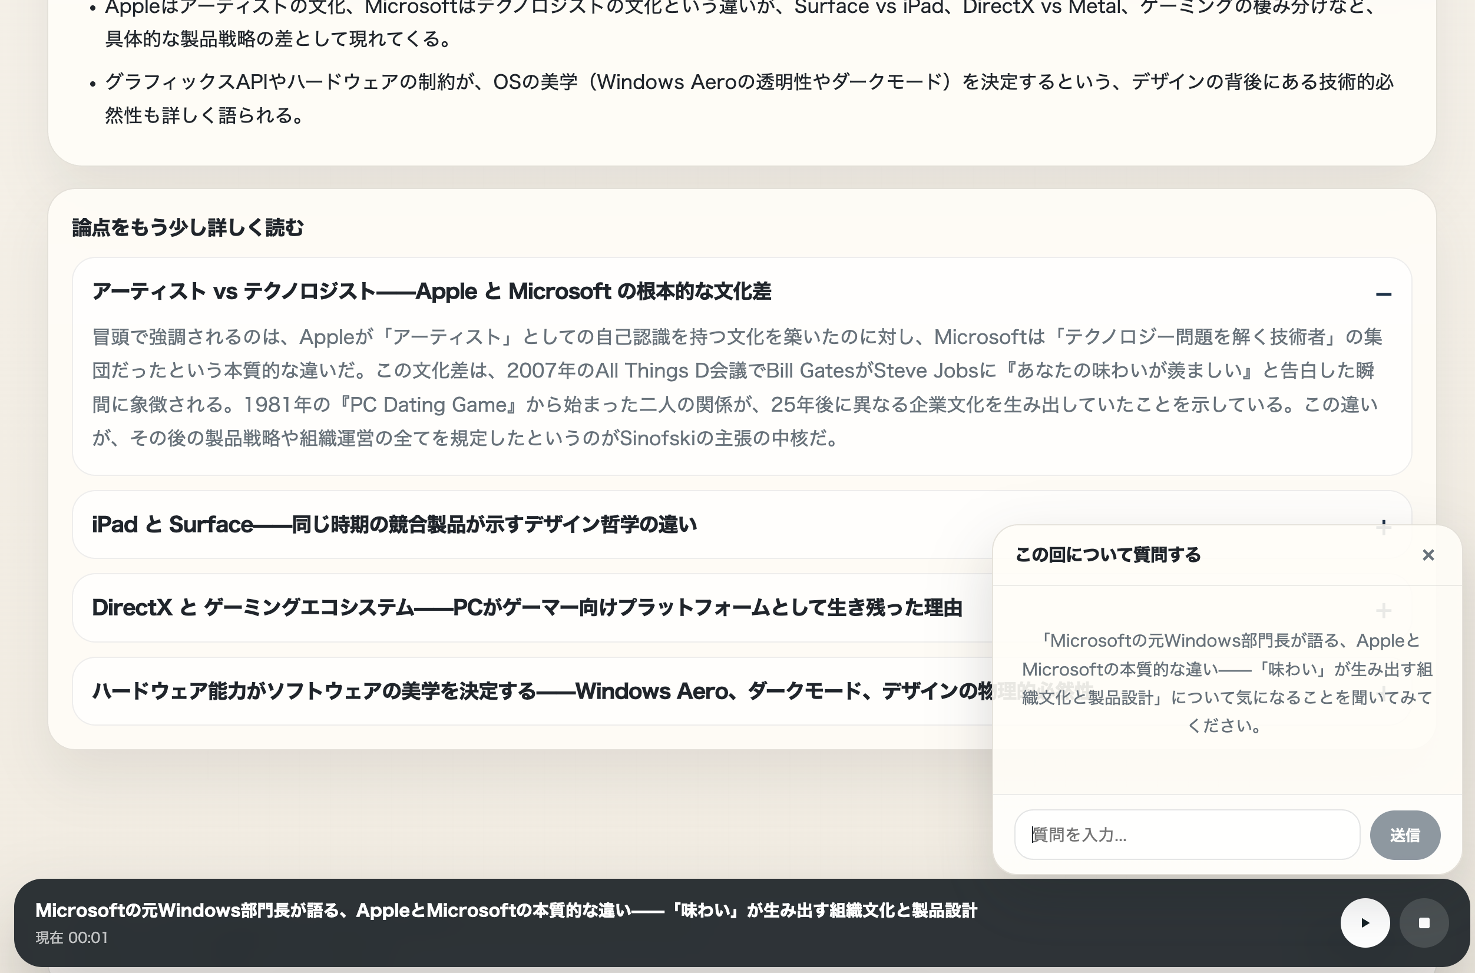Click the 論点をもう少し詳しく読む section heading

[x=188, y=228]
